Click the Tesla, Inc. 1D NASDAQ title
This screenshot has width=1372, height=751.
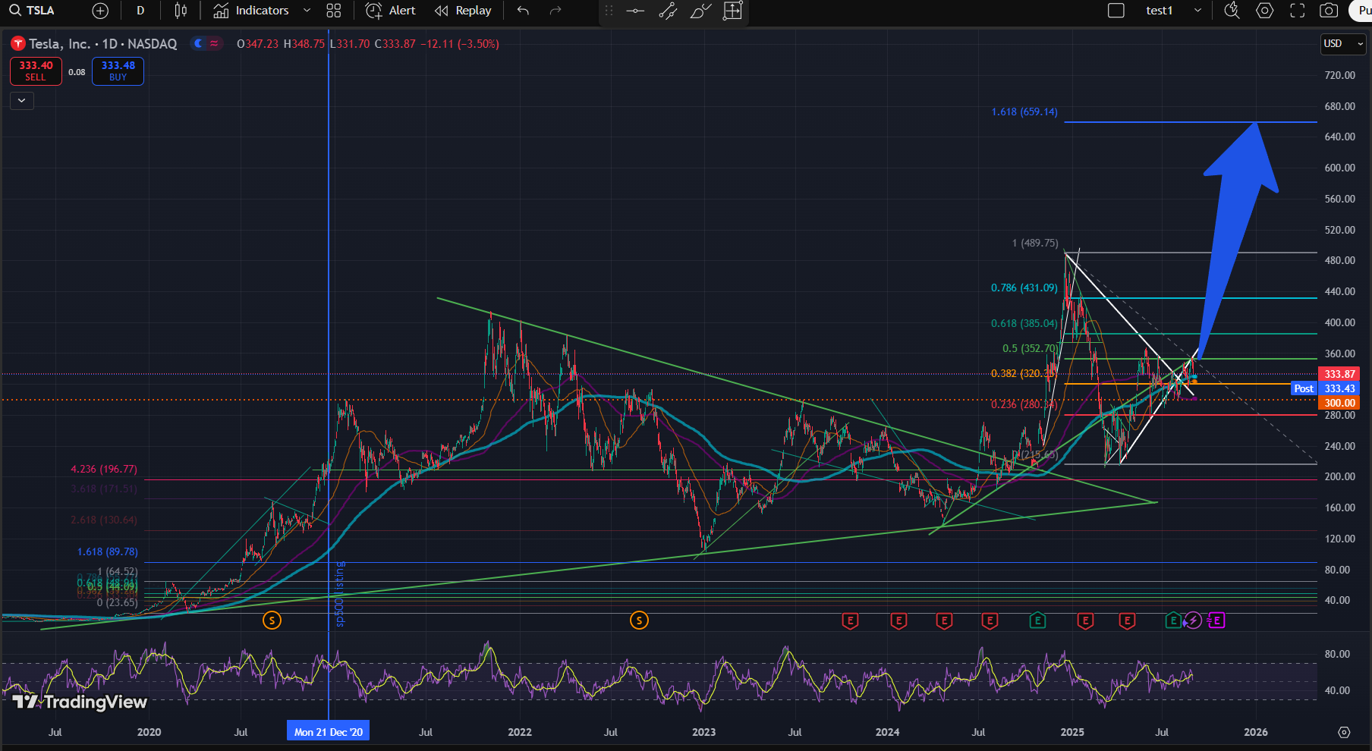[103, 44]
